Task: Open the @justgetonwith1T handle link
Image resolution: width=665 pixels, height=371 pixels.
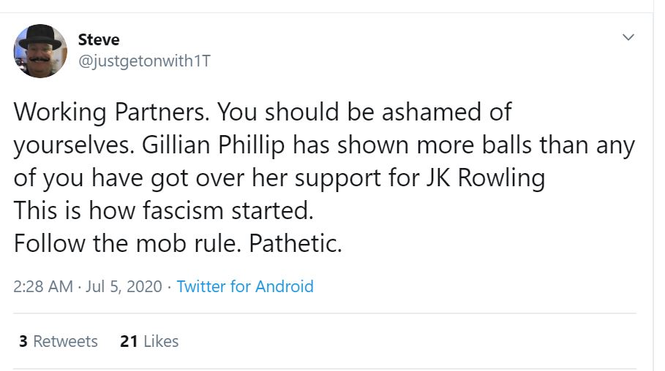Action: [144, 61]
